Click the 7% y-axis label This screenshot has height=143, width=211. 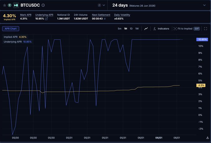point(200,67)
